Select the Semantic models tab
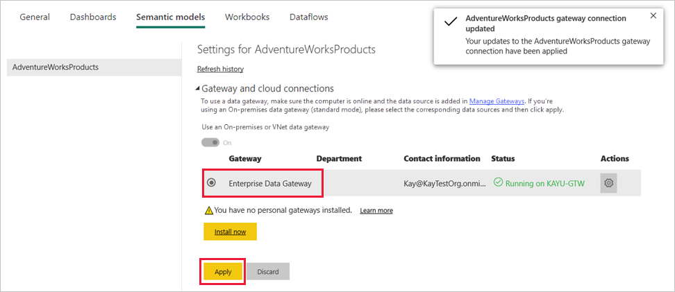This screenshot has height=292, width=675. [x=170, y=17]
